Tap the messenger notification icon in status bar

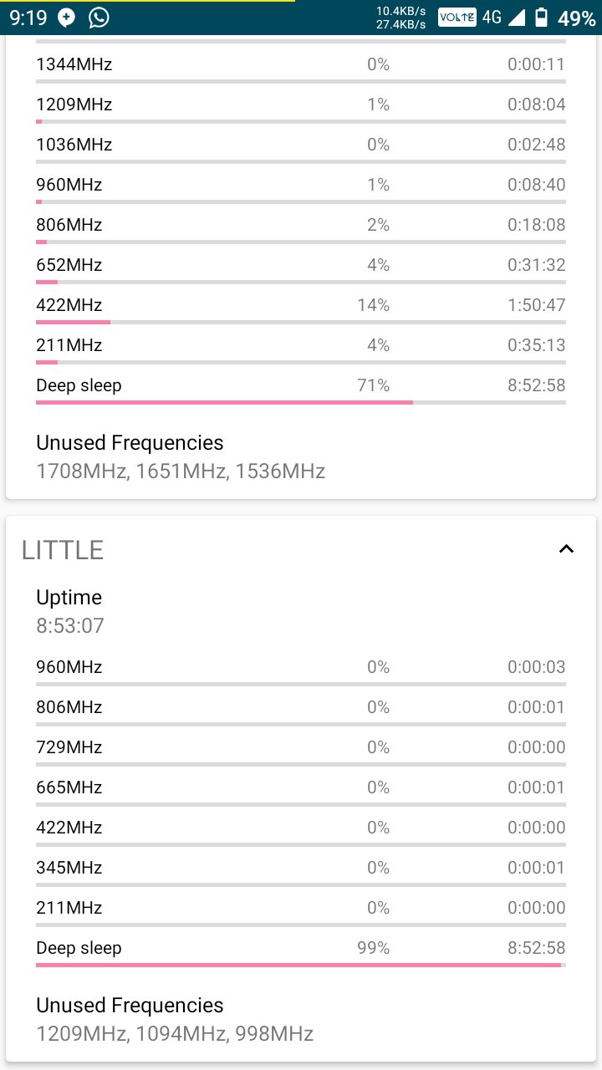point(67,18)
